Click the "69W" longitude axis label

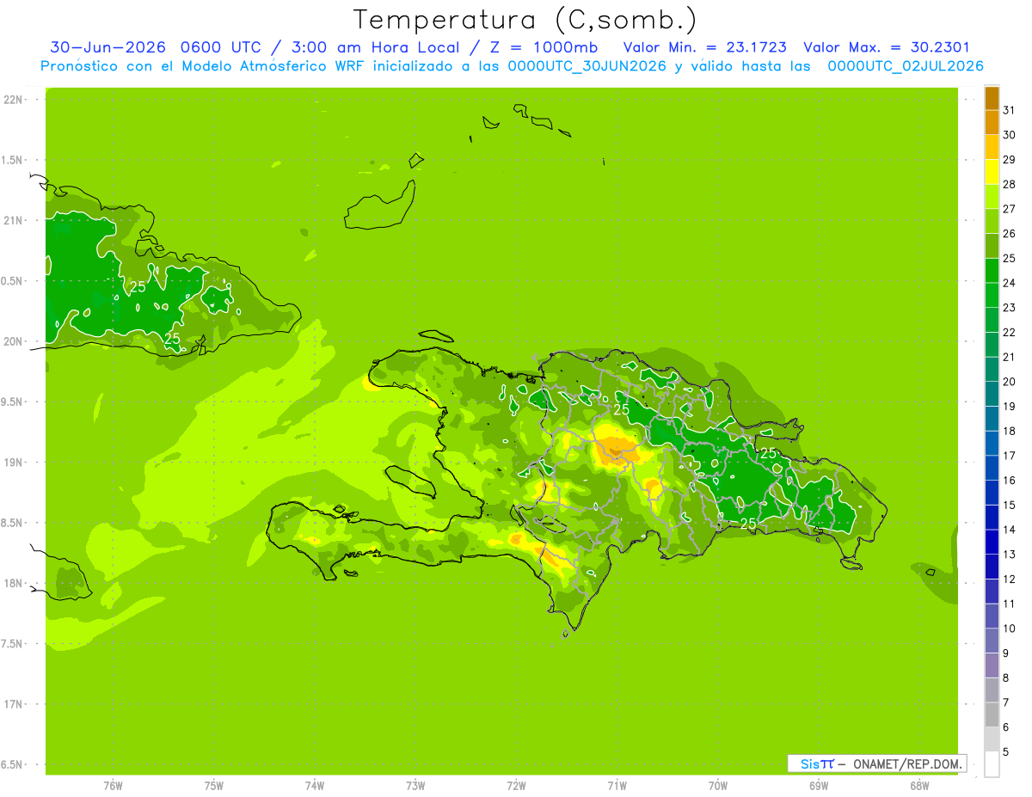(819, 786)
